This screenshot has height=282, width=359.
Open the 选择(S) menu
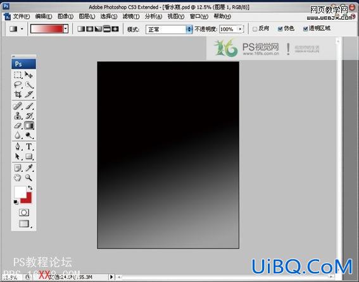[109, 16]
